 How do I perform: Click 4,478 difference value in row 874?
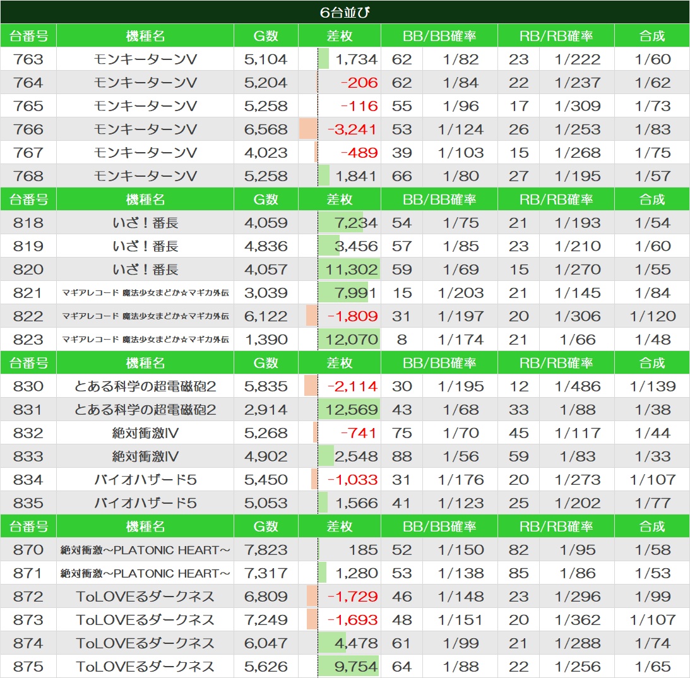(x=356, y=643)
